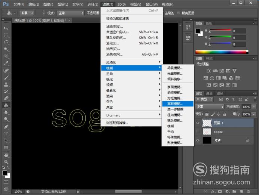The width and height of the screenshot is (259, 195).
Task: Click the horizontal canvas scrollbar
Action: pyautogui.click(x=128, y=192)
